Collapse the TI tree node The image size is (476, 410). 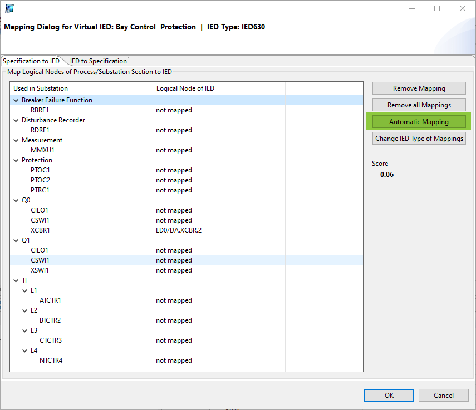tap(16, 281)
